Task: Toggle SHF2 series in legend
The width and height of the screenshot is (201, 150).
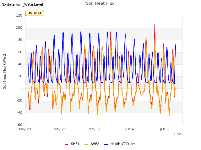Action: tap(92, 144)
